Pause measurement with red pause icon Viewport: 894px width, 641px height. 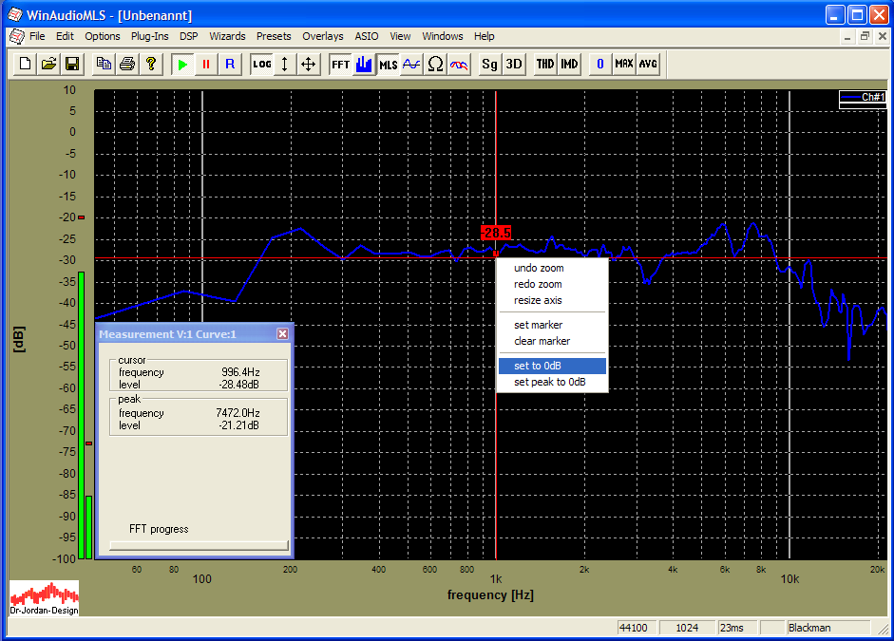[x=205, y=64]
